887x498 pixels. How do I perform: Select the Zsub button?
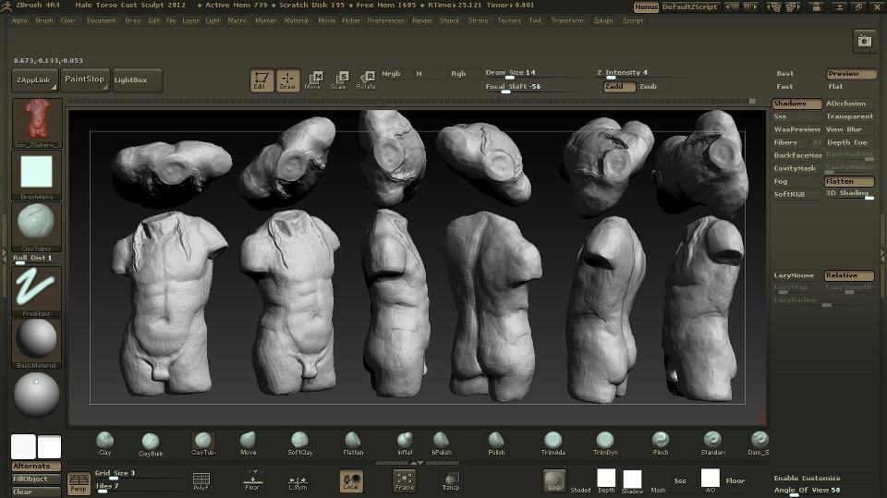pos(653,87)
